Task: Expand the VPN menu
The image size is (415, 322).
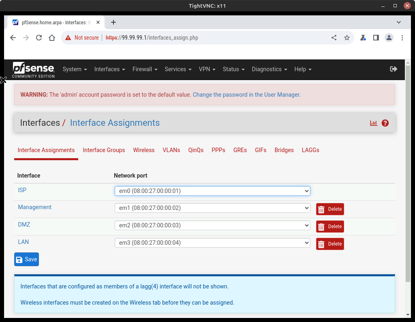Action: click(x=207, y=69)
